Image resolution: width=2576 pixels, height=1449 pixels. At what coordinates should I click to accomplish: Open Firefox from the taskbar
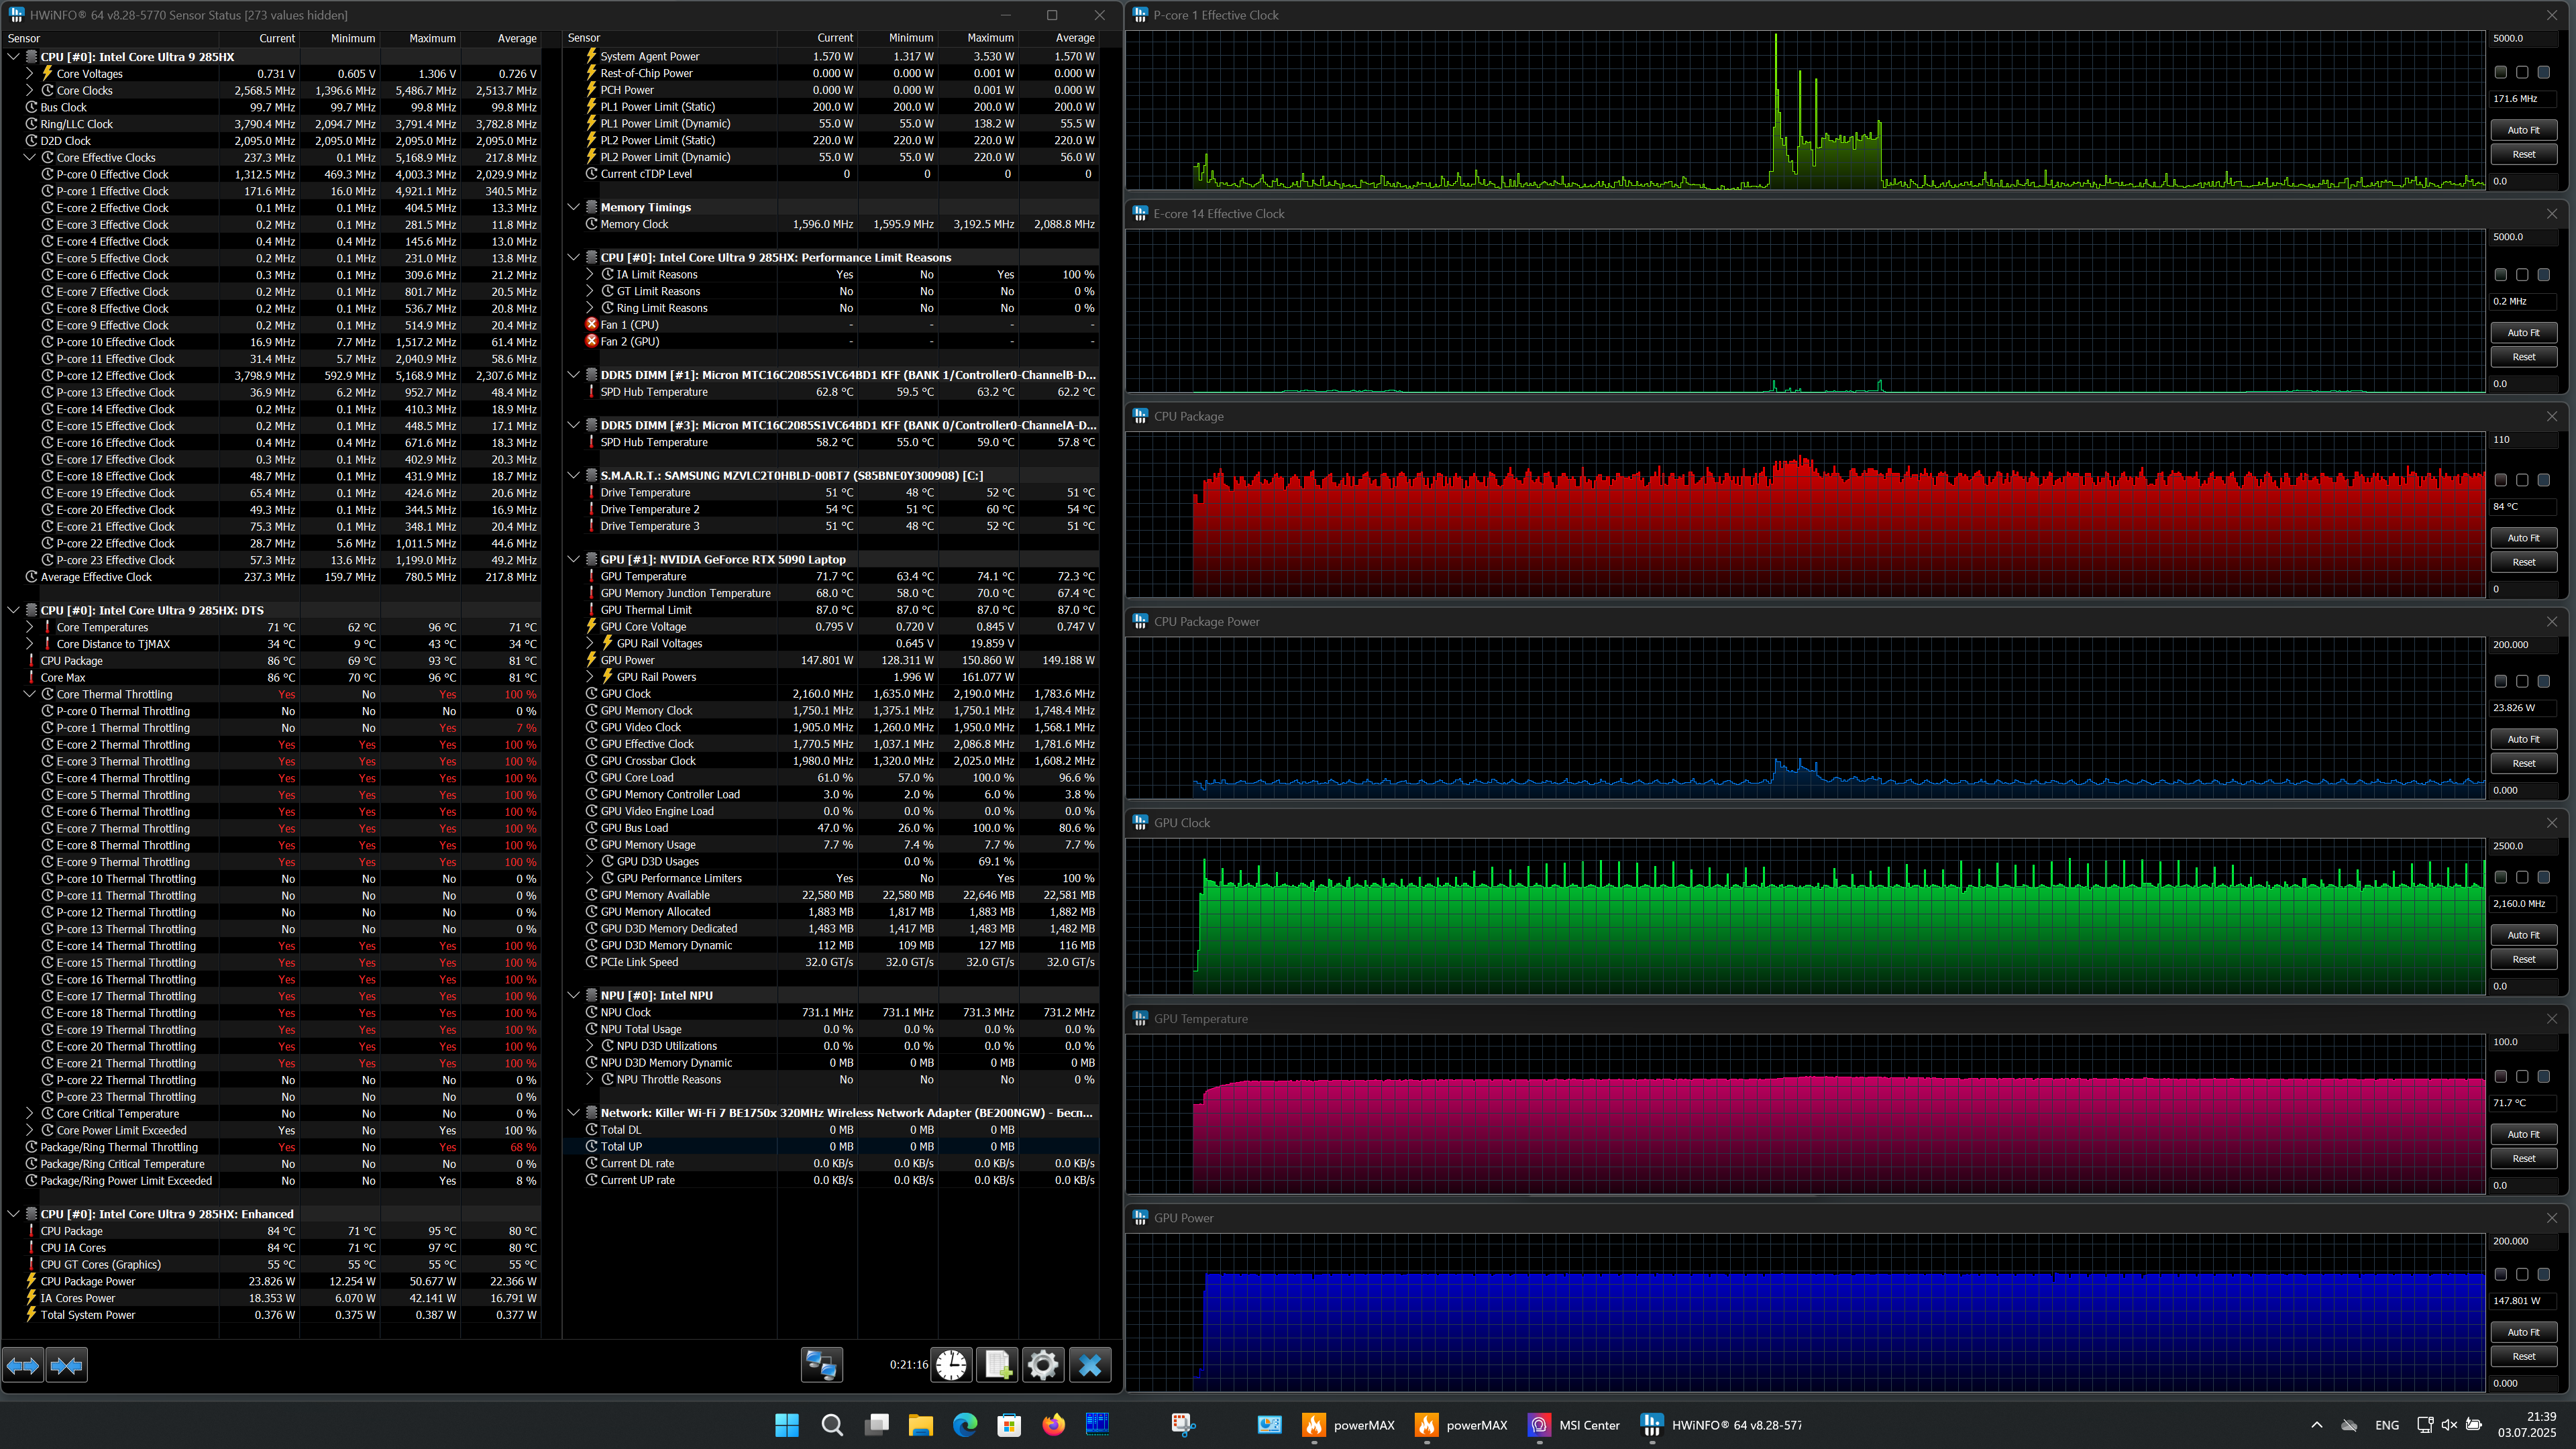(1053, 1425)
